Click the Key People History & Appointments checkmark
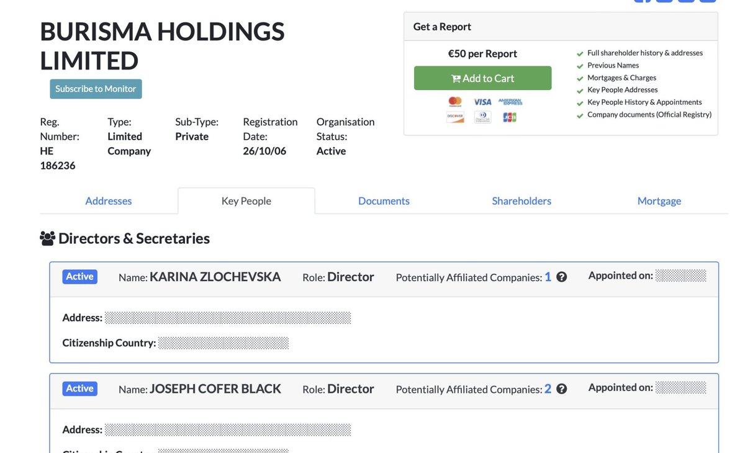The width and height of the screenshot is (745, 453). click(x=580, y=104)
